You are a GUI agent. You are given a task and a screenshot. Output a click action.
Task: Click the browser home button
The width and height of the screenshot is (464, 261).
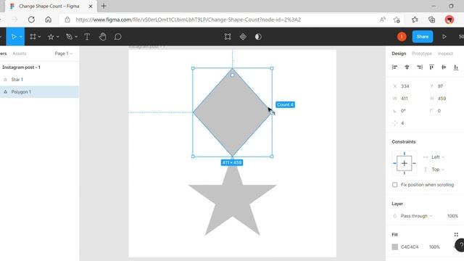click(49, 20)
